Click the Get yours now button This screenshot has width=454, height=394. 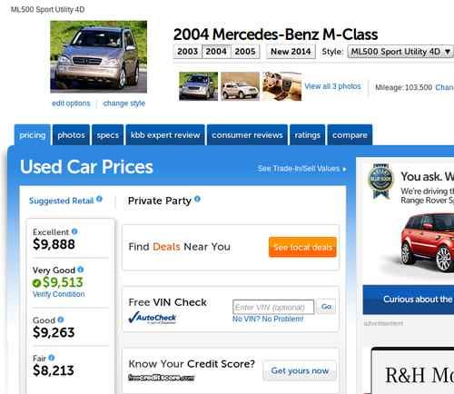300,370
